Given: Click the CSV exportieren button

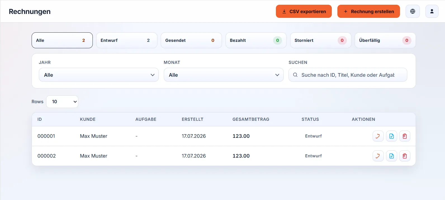Looking at the screenshot, I should (x=304, y=11).
